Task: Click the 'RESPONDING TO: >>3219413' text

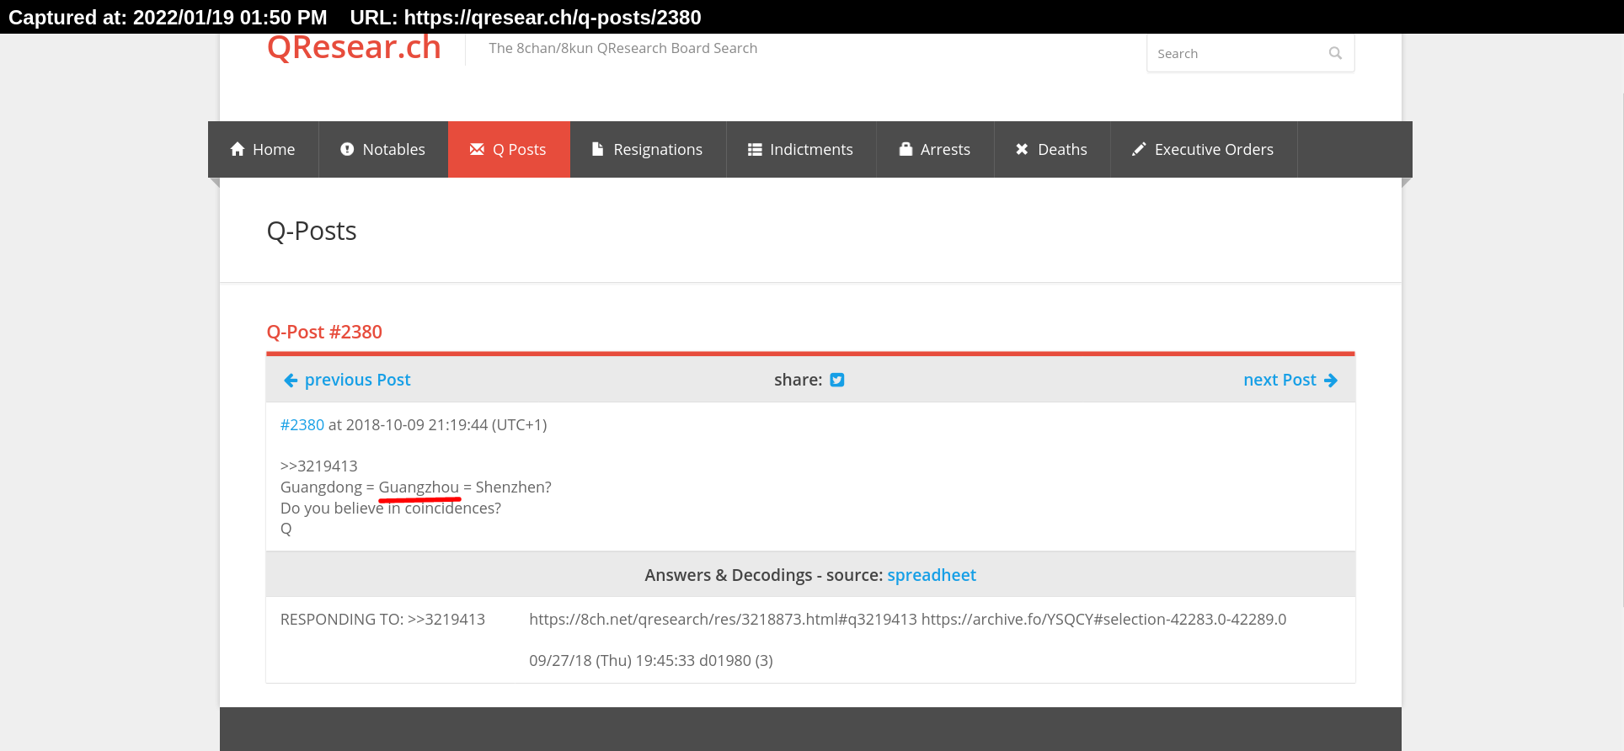Action: coord(382,620)
